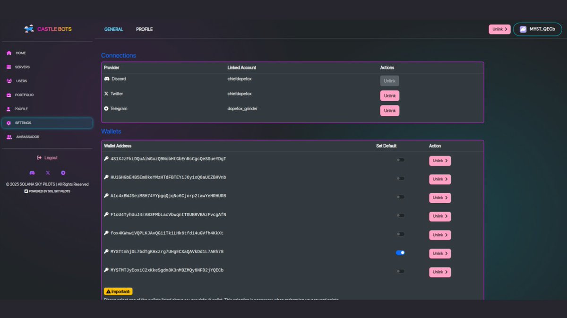Click the Telegram provider icon in Connections
Viewport: 567px width, 318px height.
pyautogui.click(x=106, y=109)
